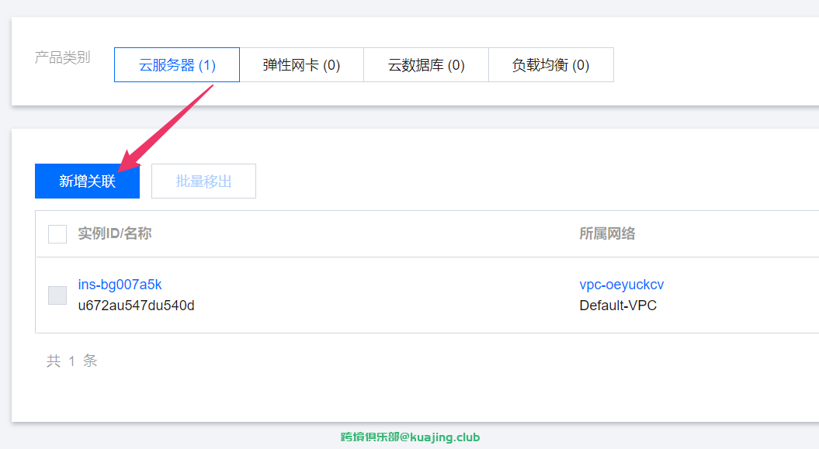Click the 所属网络 column header
The image size is (819, 449).
click(608, 233)
